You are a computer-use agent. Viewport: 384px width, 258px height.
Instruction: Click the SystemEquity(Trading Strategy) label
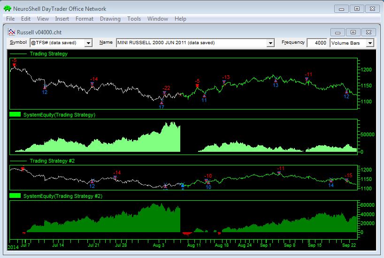(59, 115)
